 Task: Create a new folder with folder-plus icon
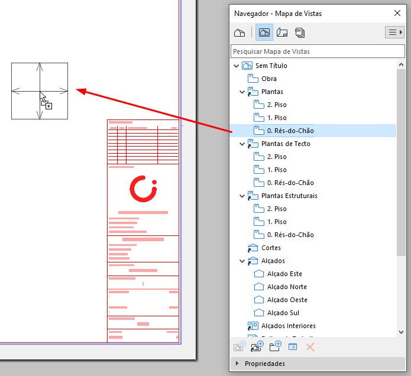pos(275,346)
